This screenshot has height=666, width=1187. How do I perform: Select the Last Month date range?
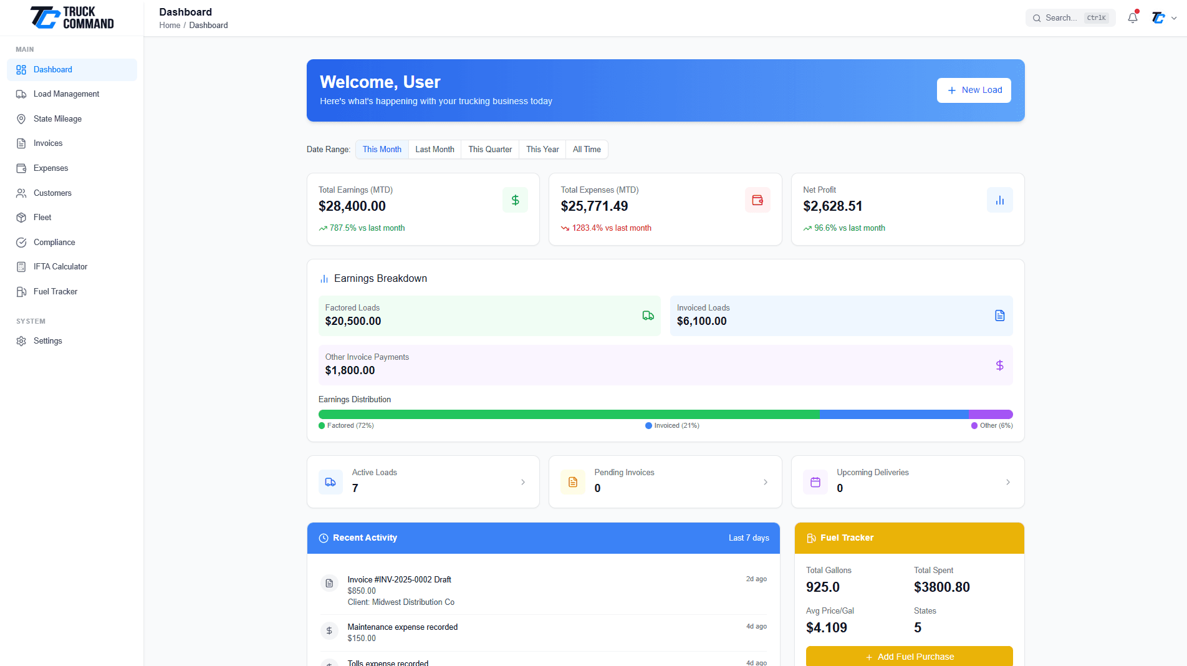point(435,150)
